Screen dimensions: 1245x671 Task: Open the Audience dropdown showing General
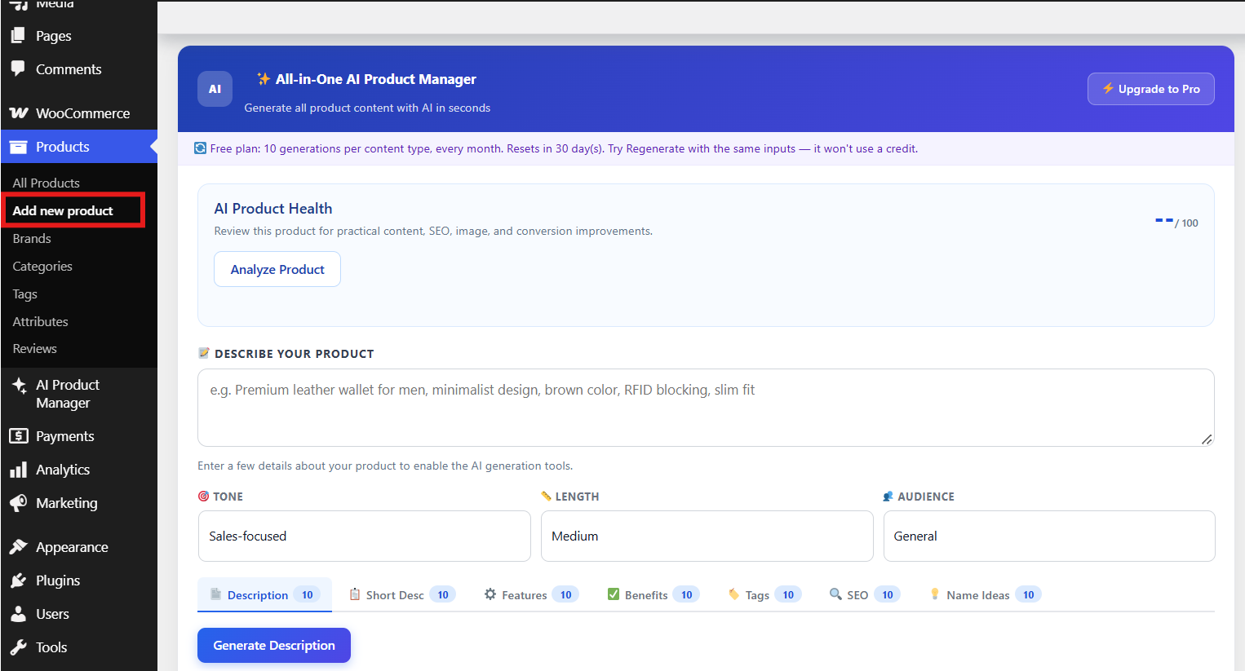coord(1049,536)
